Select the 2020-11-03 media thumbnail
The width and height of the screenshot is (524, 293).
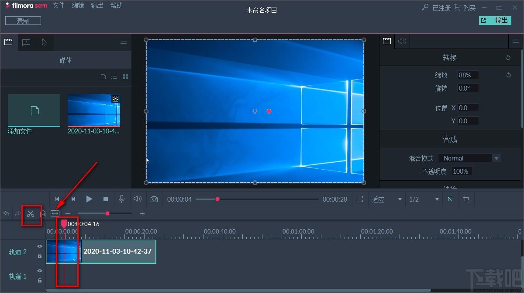[x=94, y=110]
